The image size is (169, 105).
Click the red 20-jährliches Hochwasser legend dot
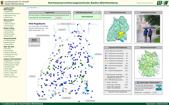click(106, 58)
